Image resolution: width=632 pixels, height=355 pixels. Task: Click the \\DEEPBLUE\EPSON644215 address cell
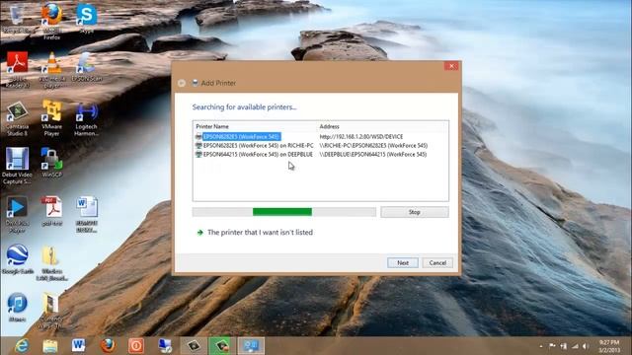click(x=373, y=154)
